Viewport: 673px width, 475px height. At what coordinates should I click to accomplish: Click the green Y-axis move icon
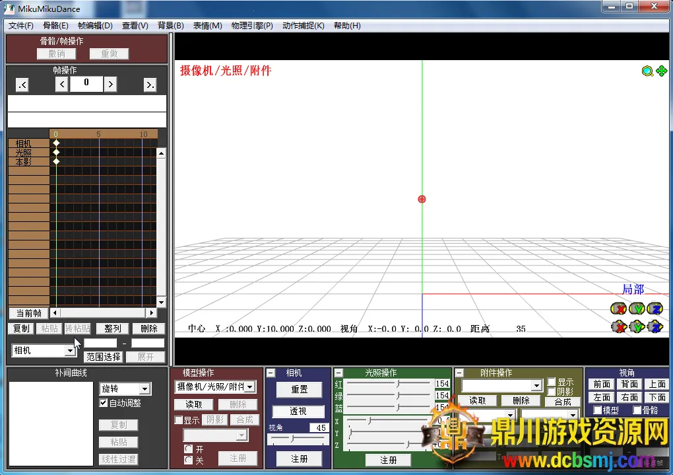click(637, 326)
